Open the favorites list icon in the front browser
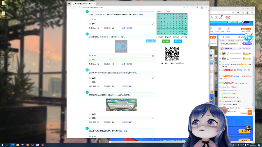This screenshot has height=147, width=262. (193, 8)
